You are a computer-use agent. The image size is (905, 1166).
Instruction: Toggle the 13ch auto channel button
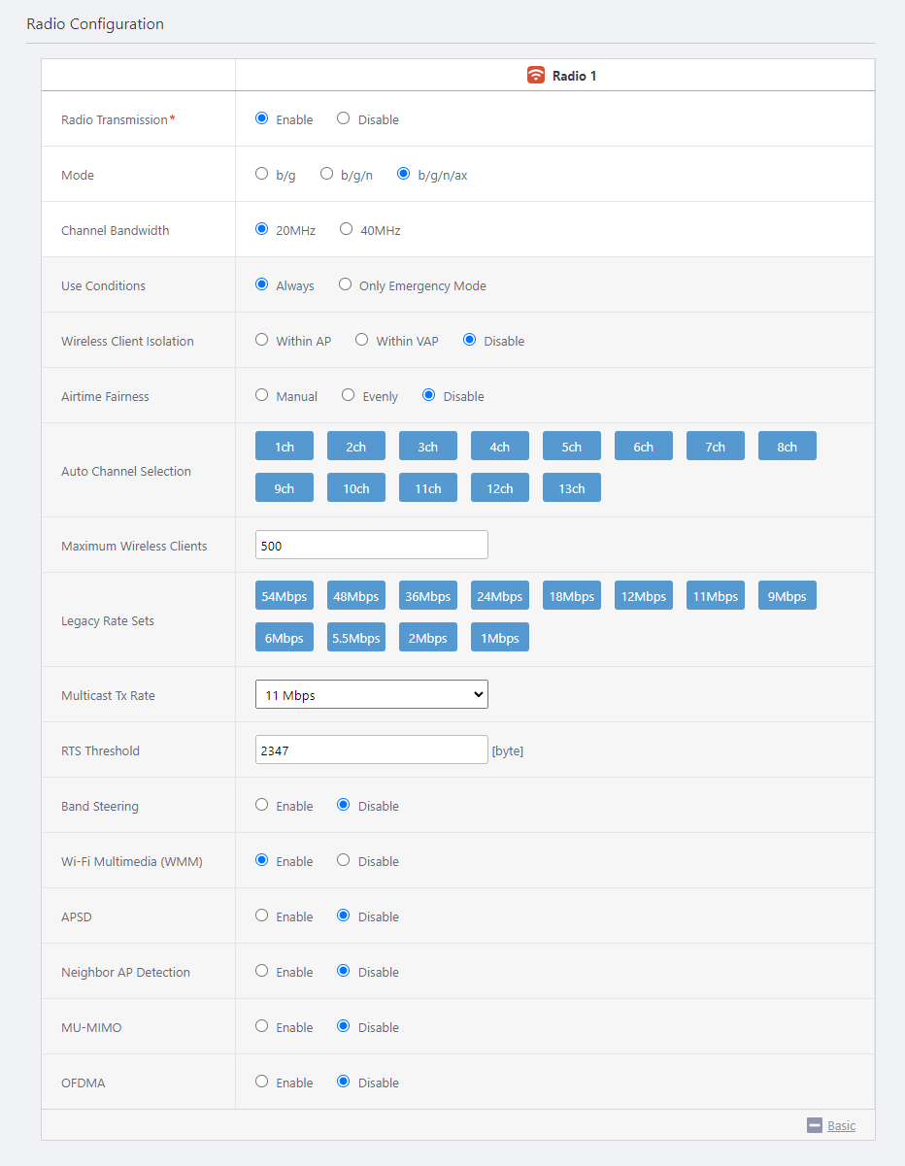571,488
